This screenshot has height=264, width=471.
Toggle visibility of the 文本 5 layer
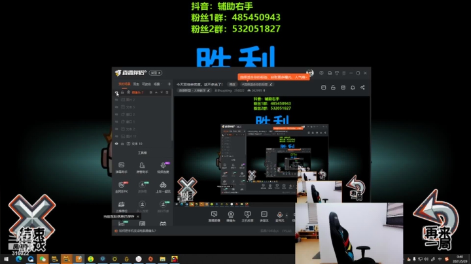click(x=116, y=107)
